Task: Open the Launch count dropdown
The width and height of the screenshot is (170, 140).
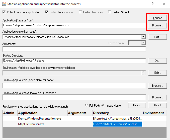Action: coord(143,43)
